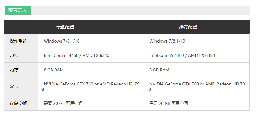Viewport: 256px width, 114px height.
Task: Click minimum Intel Core i5 4460 cell
Action: click(x=91, y=55)
